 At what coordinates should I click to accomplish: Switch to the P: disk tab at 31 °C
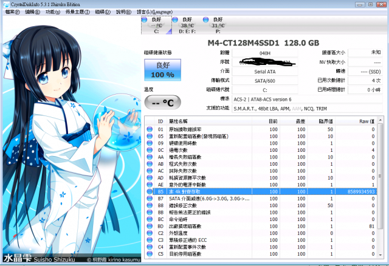[x=218, y=25]
